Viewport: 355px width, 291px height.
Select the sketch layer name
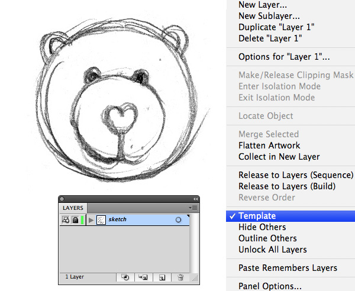point(117,219)
